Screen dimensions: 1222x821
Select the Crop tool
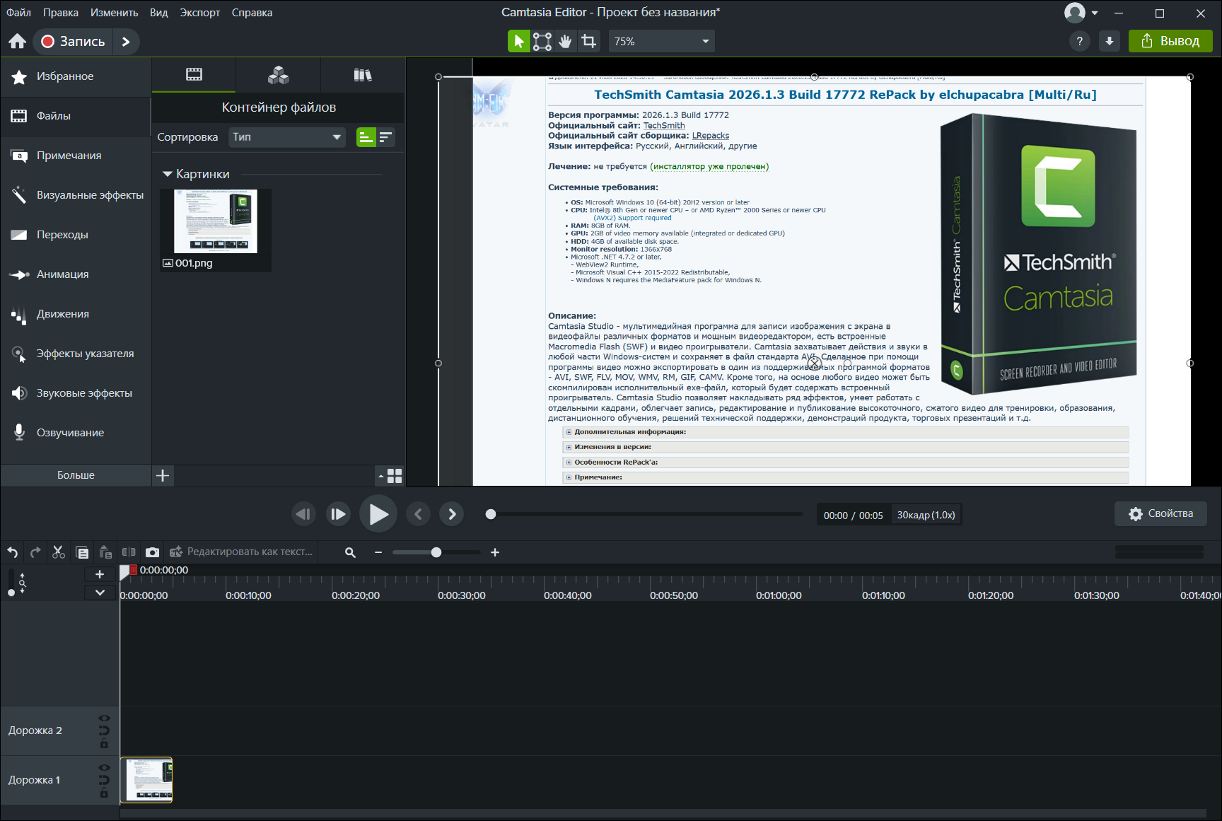point(589,41)
